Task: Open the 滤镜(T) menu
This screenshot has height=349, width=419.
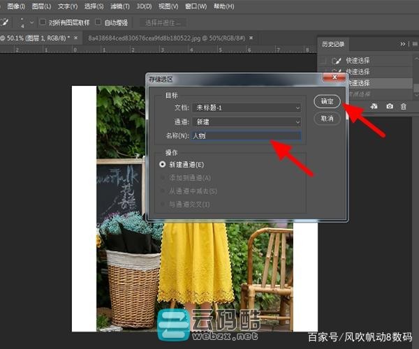Action: pyautogui.click(x=117, y=6)
